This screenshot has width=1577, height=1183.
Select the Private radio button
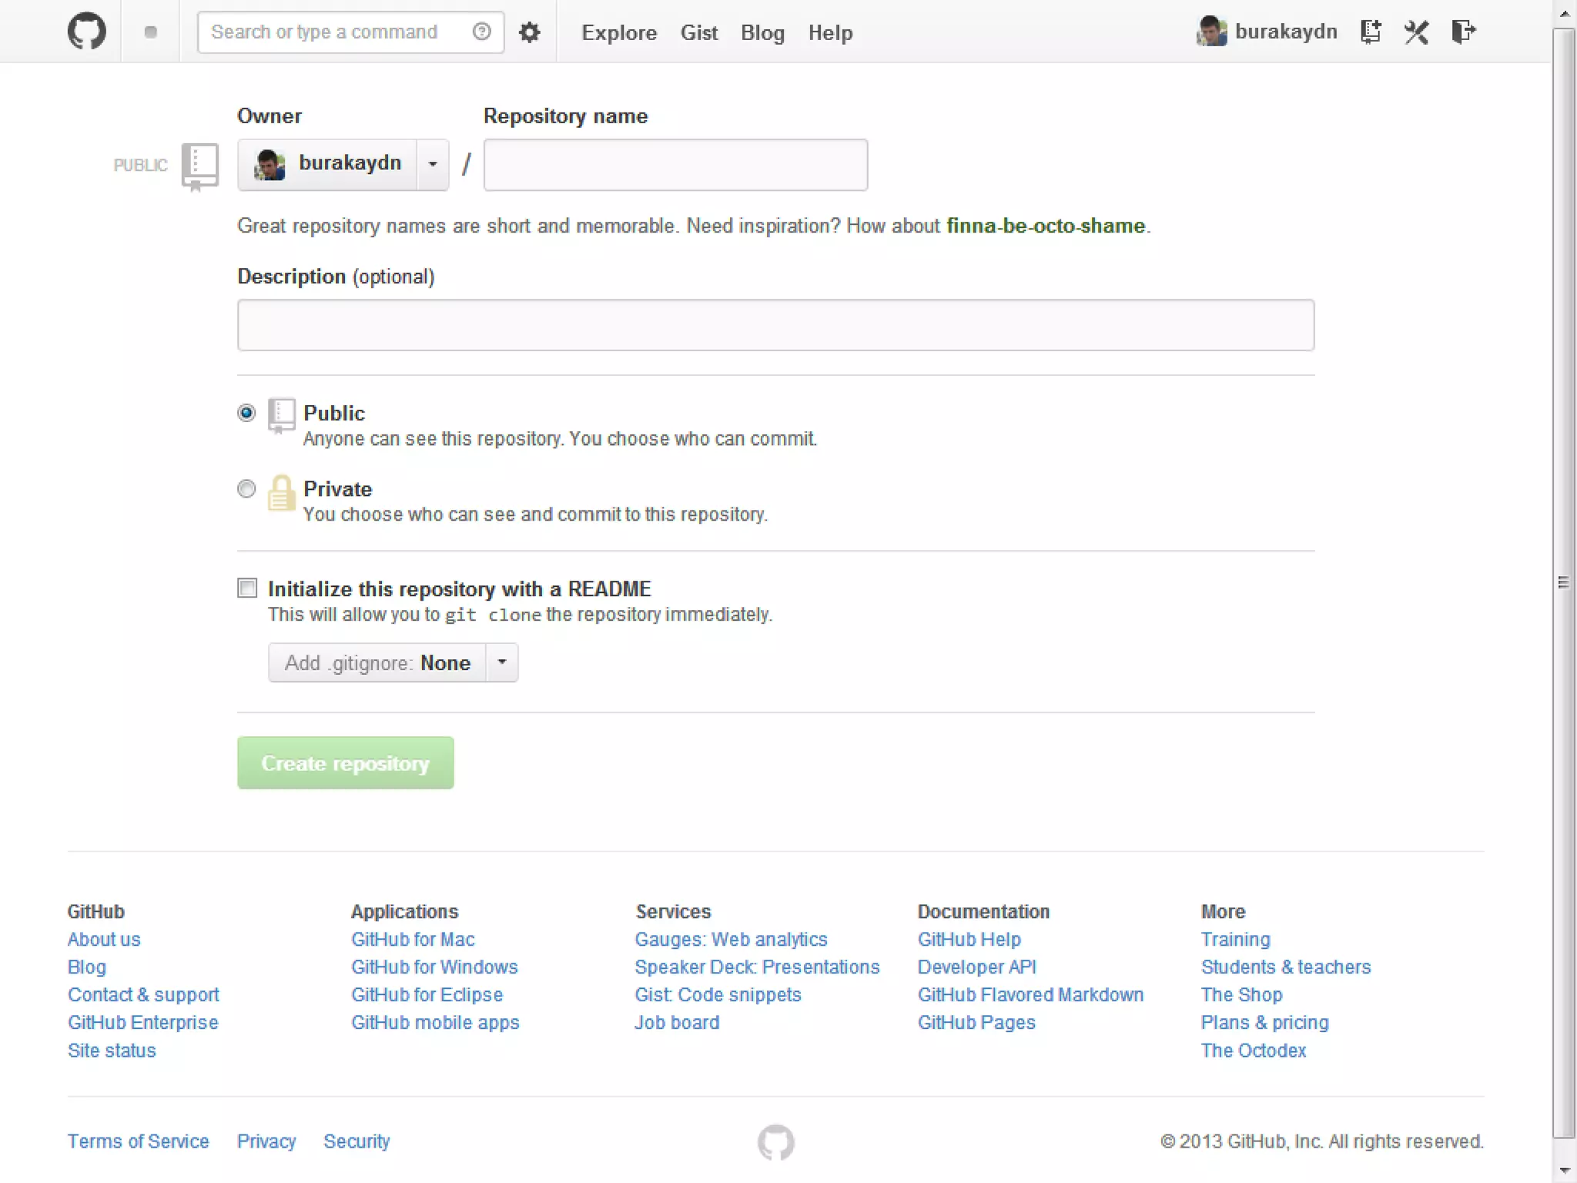point(246,489)
